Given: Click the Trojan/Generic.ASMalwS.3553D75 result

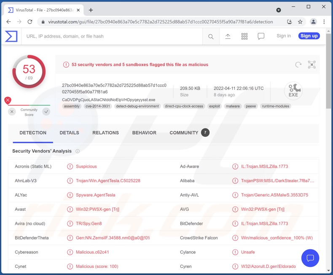Looking at the screenshot, I should tap(274, 195).
